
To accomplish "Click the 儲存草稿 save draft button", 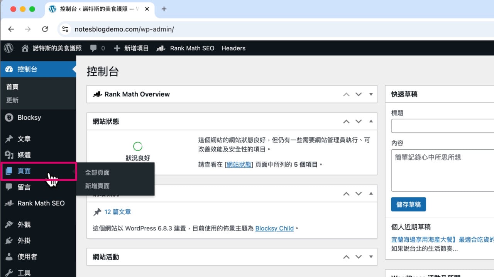I will pos(408,204).
